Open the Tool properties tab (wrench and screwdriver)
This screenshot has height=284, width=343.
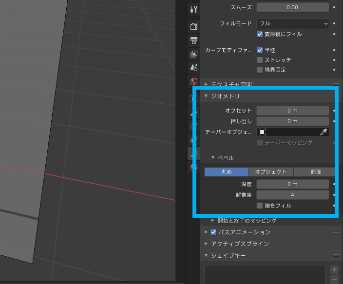coord(194,9)
